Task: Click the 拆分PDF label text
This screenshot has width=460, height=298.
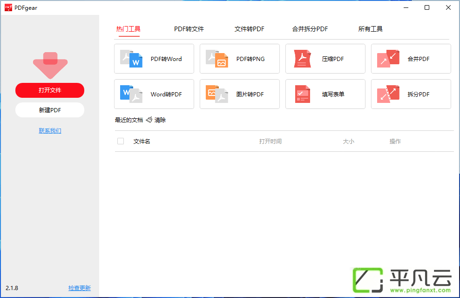Action: click(x=419, y=95)
